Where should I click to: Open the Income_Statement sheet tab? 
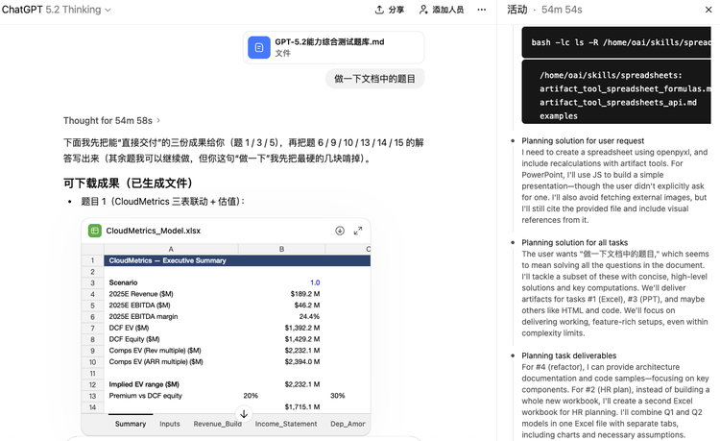coord(287,424)
